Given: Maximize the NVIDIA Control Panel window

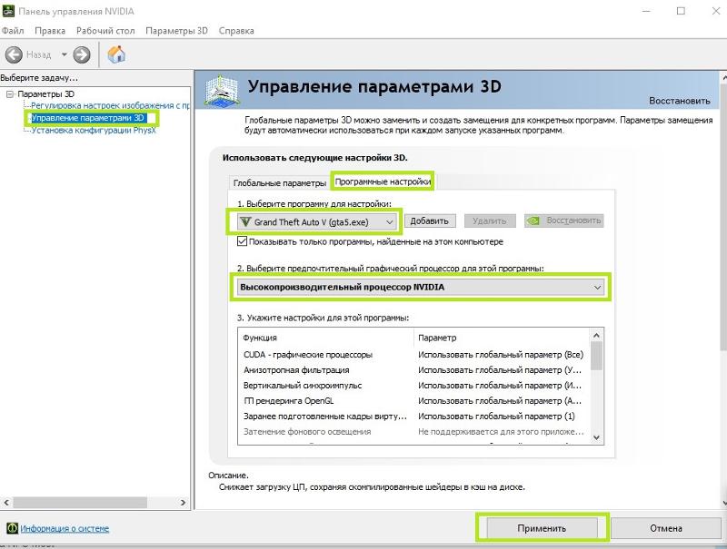Looking at the screenshot, I should (681, 11).
